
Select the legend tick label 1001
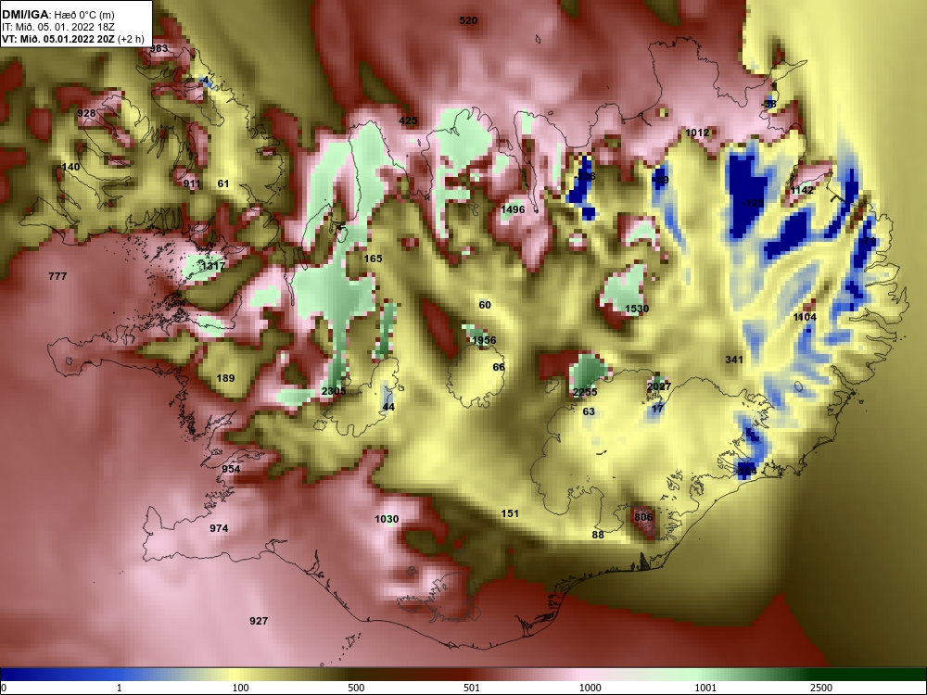click(x=705, y=688)
